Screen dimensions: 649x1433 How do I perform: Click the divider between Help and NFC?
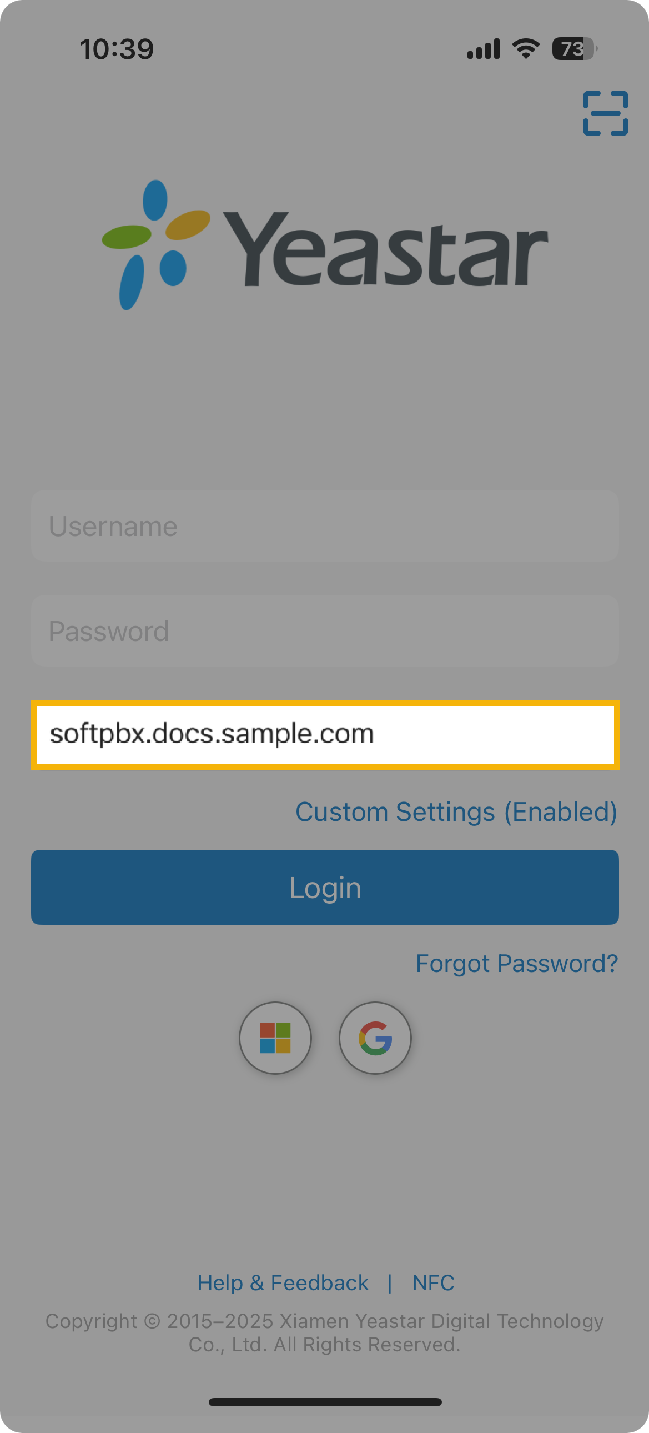390,1282
